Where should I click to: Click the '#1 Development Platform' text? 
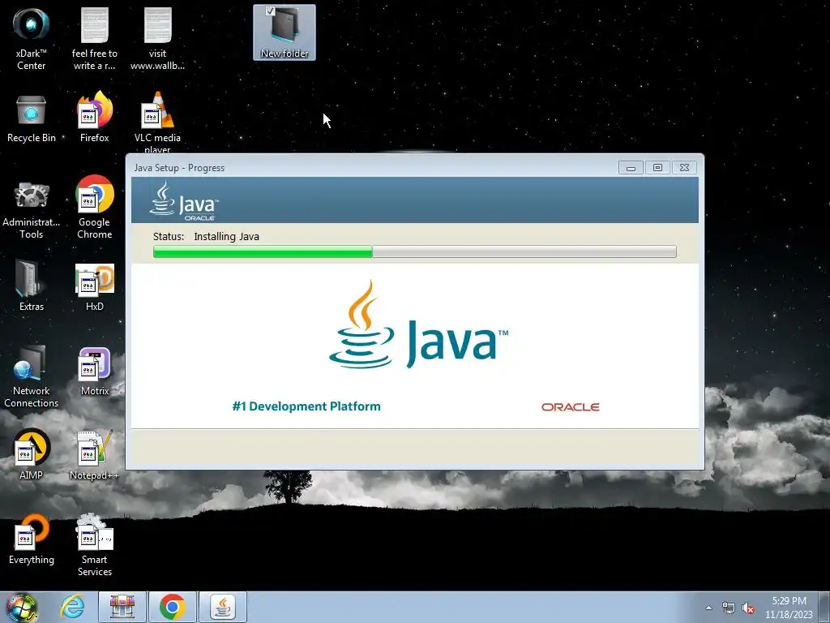pos(306,406)
